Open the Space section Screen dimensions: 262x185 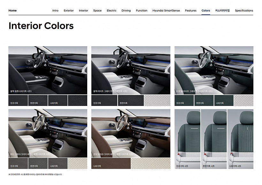point(97,11)
